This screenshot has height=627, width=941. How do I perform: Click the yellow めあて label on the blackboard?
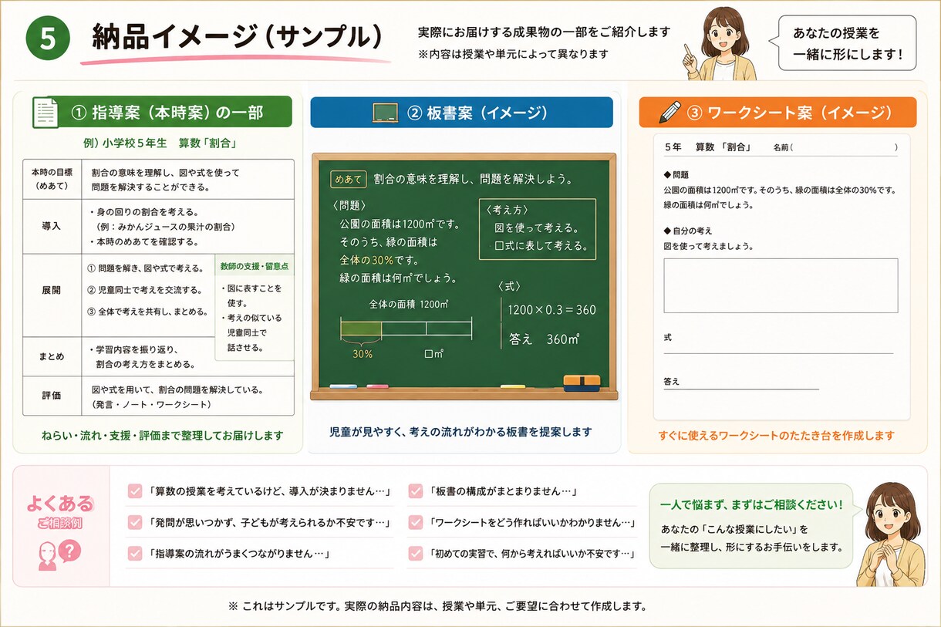coord(347,179)
